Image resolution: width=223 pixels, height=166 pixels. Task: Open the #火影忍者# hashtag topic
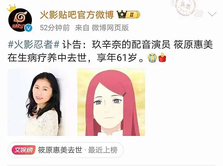click(33, 44)
